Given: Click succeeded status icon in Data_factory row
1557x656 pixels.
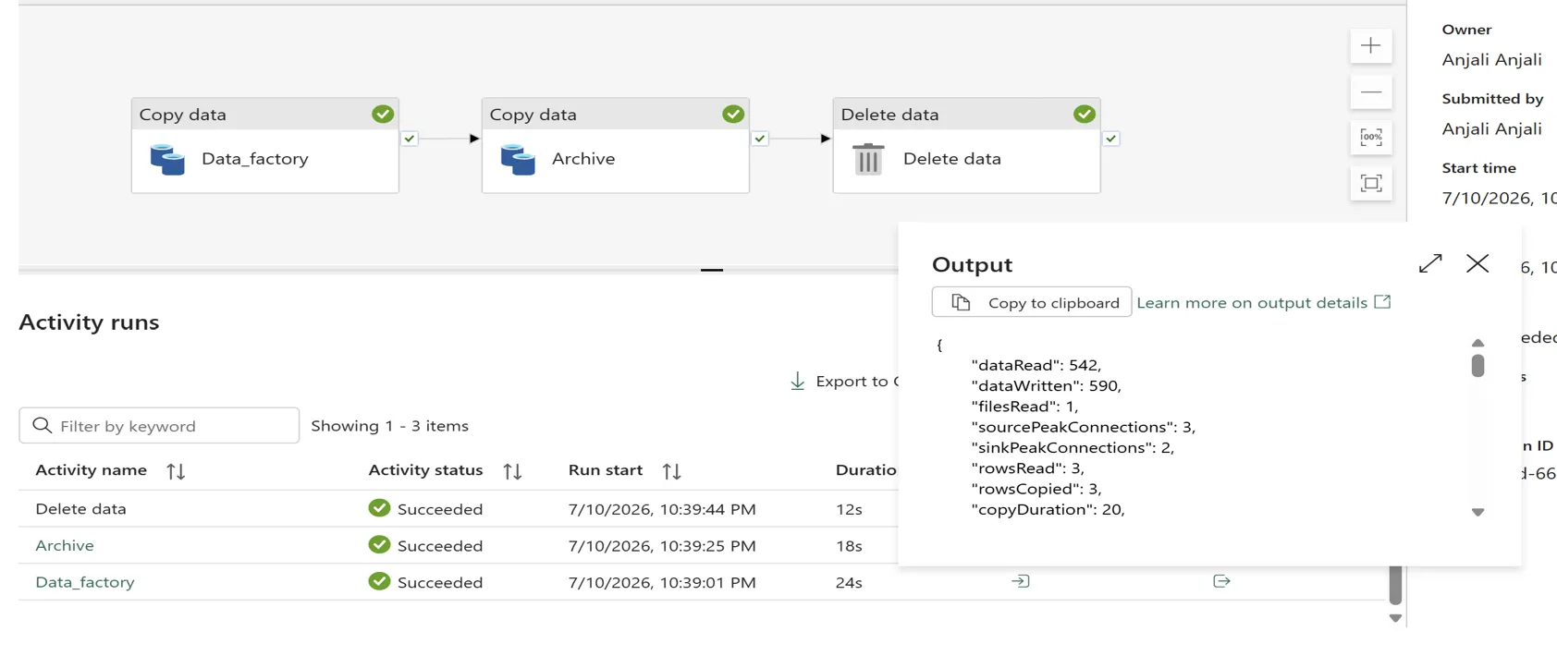Looking at the screenshot, I should click(x=379, y=581).
